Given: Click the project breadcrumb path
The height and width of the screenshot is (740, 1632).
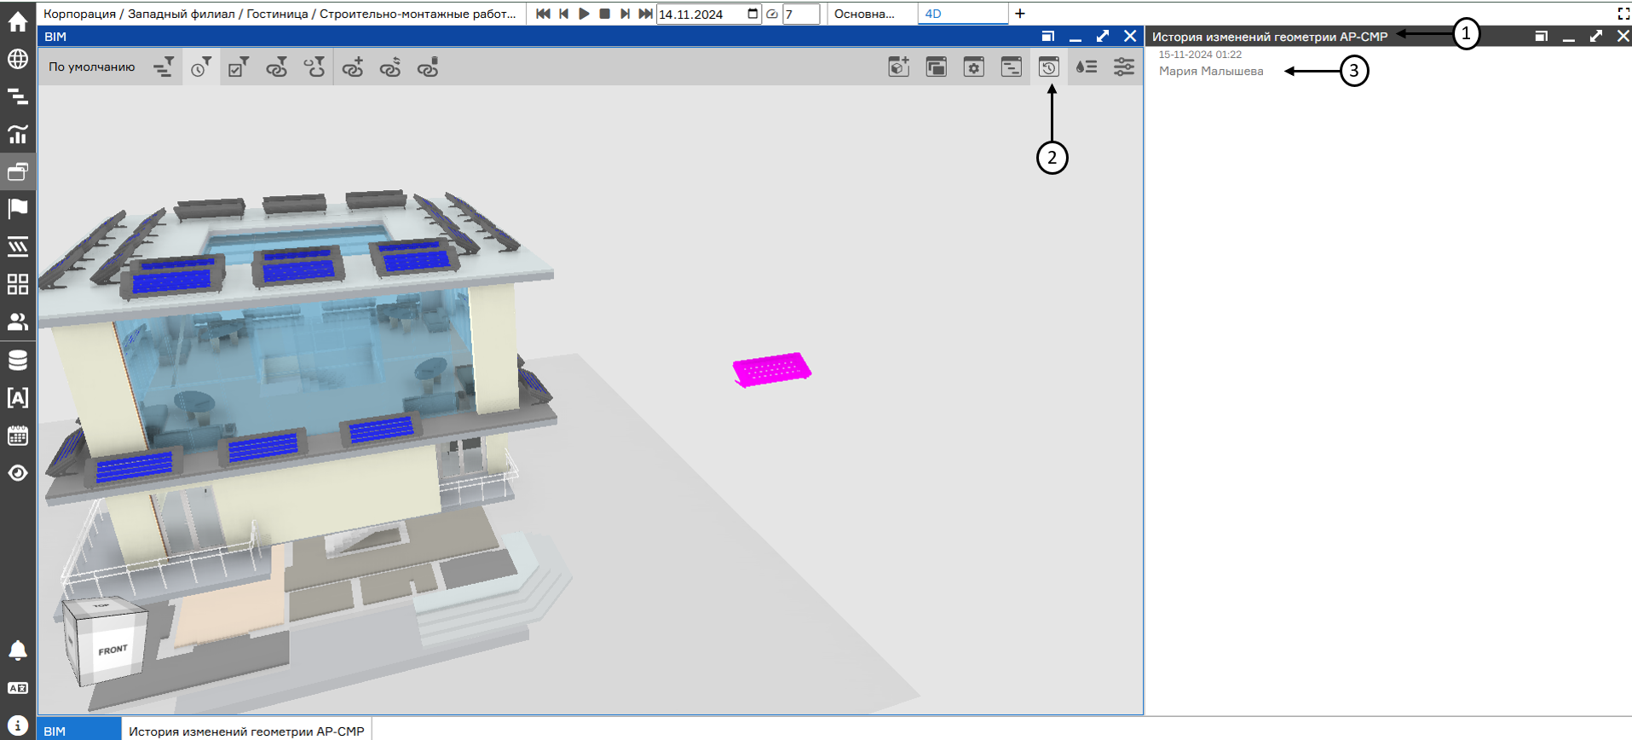Looking at the screenshot, I should tap(280, 14).
